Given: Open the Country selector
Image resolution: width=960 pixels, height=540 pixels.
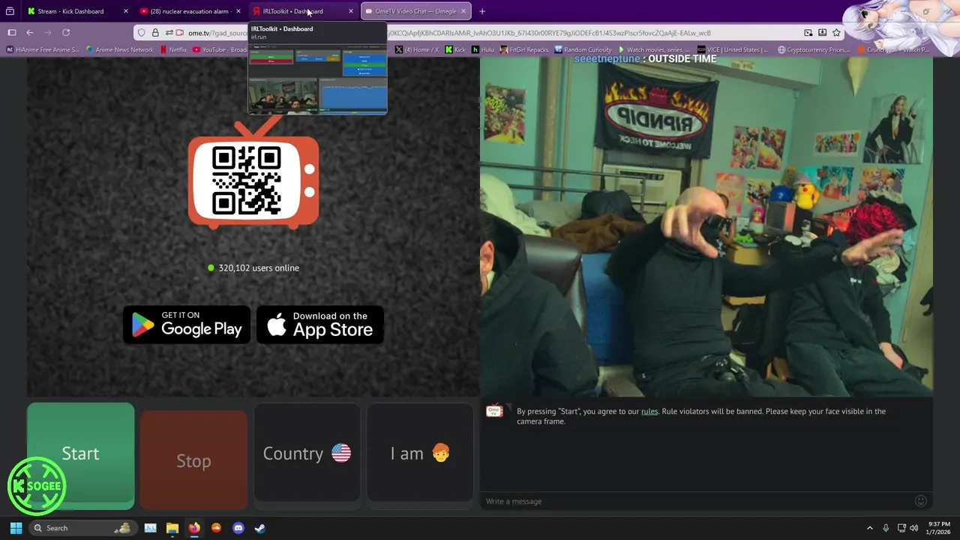Looking at the screenshot, I should tap(307, 453).
